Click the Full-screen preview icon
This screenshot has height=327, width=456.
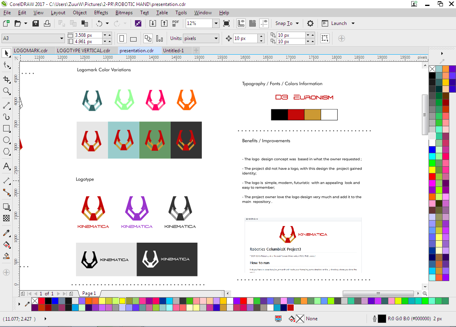pos(226,23)
